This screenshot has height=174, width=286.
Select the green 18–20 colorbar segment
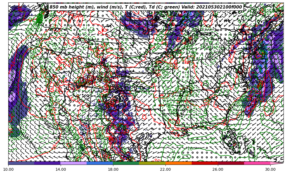point(126,163)
